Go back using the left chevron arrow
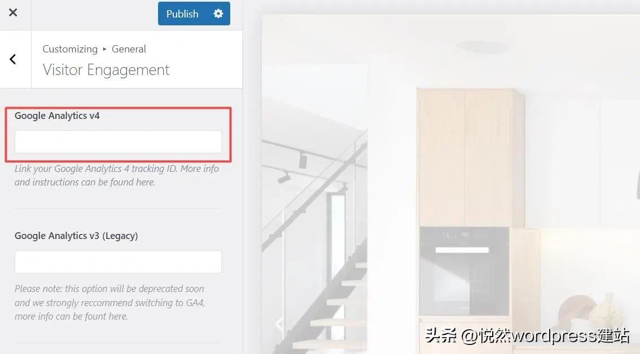The width and height of the screenshot is (640, 354). pos(13,60)
